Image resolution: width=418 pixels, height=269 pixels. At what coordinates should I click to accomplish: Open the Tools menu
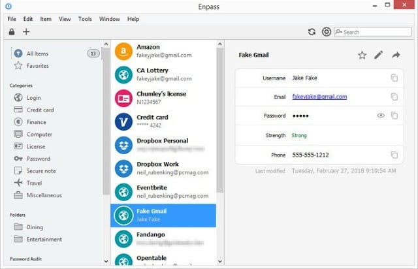(85, 19)
